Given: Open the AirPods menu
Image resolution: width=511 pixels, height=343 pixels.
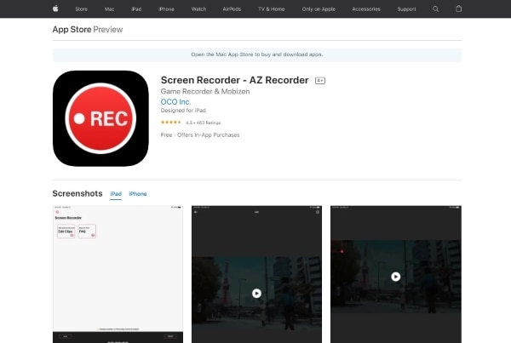Looking at the screenshot, I should 232,9.
